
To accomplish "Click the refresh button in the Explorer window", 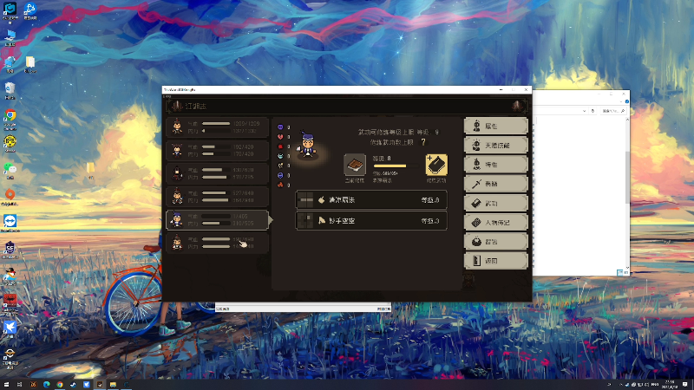I will click(x=593, y=111).
